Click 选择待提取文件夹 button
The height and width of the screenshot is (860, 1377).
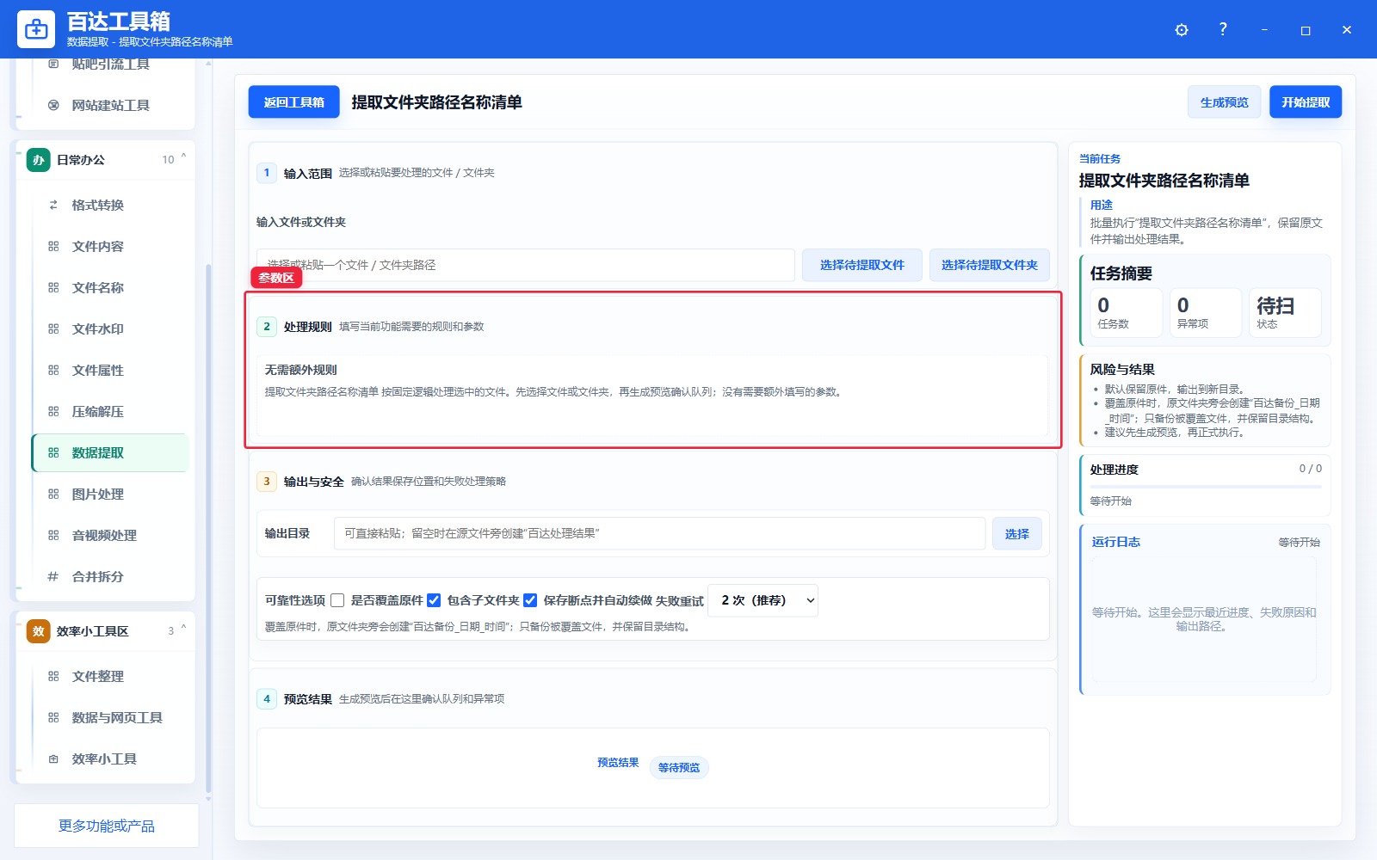click(990, 265)
